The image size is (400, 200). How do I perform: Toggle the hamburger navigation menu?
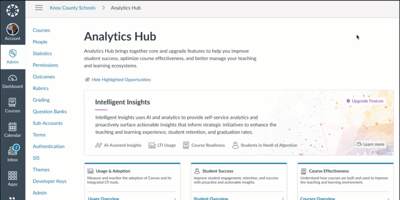click(x=39, y=8)
